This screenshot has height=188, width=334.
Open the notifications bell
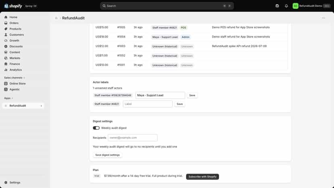click(x=286, y=6)
